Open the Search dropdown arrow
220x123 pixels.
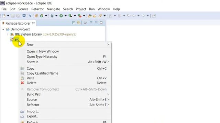click(x=104, y=16)
